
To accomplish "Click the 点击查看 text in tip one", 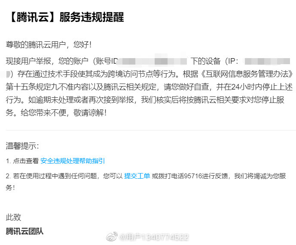I will pos(25,161).
